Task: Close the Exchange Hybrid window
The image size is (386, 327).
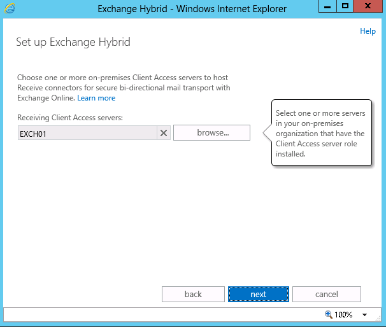Action: coord(368,6)
